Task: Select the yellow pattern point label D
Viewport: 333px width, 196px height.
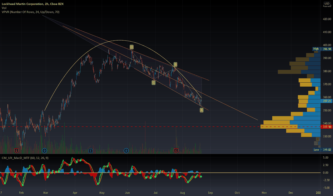Action: (131, 47)
